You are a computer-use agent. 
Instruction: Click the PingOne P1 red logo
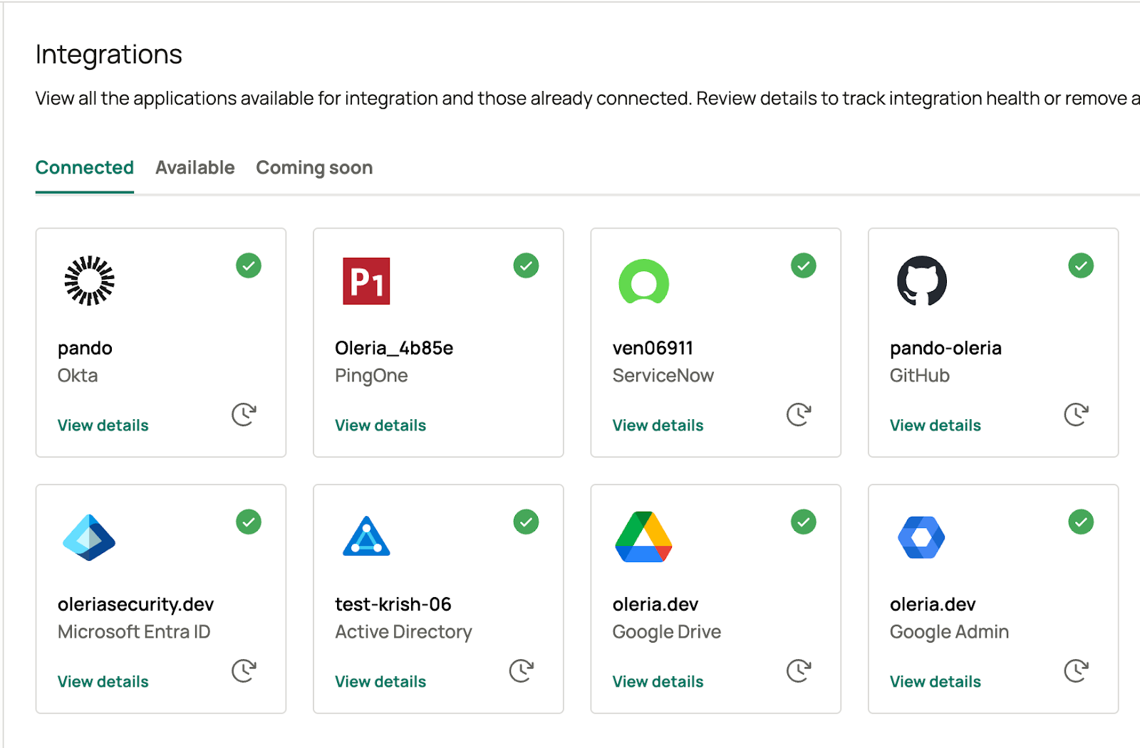point(366,281)
